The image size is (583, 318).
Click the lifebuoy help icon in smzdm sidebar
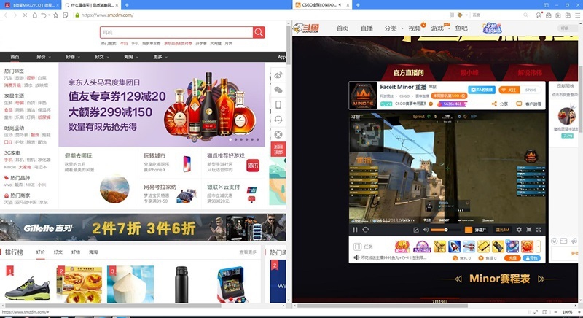[x=278, y=134]
